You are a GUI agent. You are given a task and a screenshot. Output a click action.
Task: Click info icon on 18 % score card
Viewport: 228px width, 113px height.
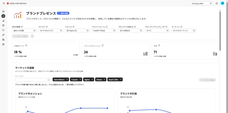[x=26, y=45]
